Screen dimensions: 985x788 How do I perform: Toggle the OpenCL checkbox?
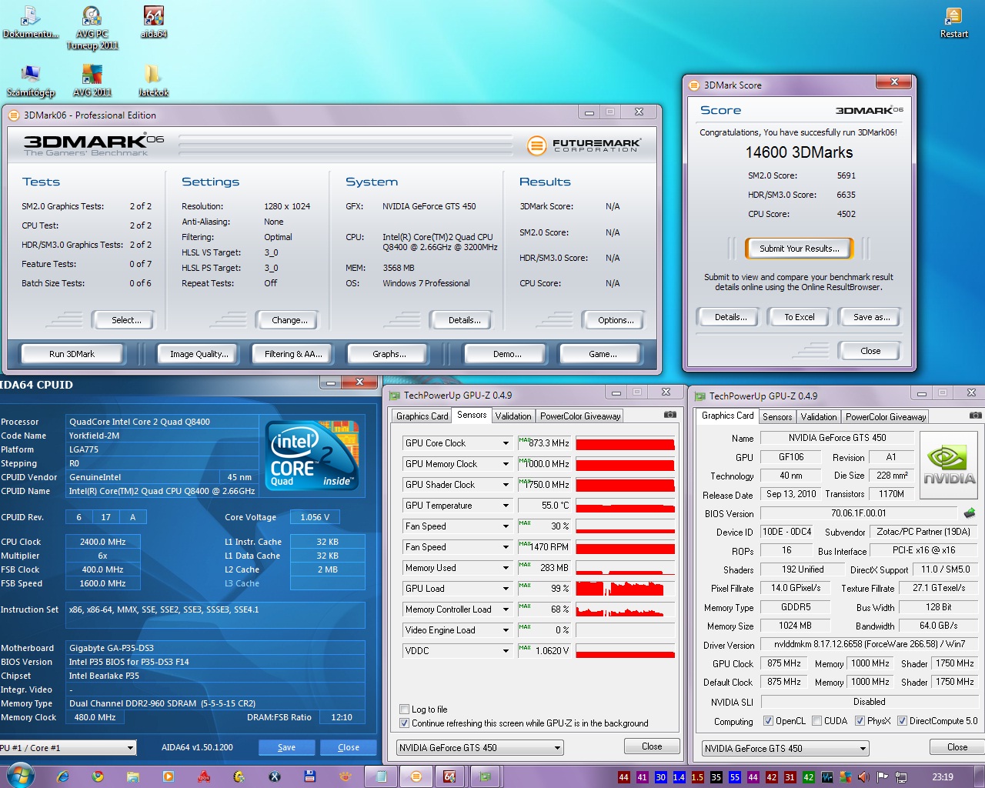point(768,721)
